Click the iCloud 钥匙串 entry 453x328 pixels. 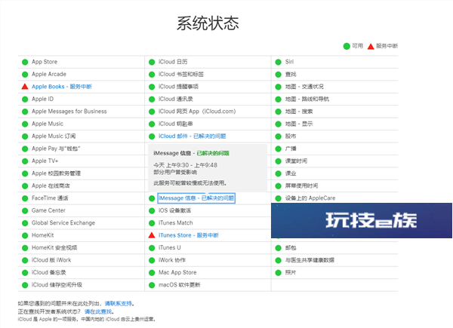coord(176,124)
